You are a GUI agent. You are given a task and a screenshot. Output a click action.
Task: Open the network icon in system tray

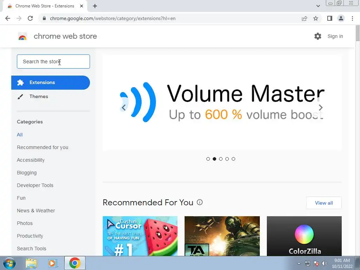coord(307,263)
